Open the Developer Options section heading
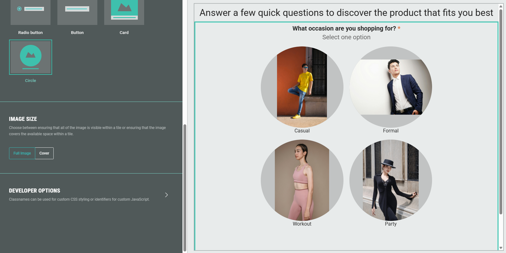 pos(35,191)
